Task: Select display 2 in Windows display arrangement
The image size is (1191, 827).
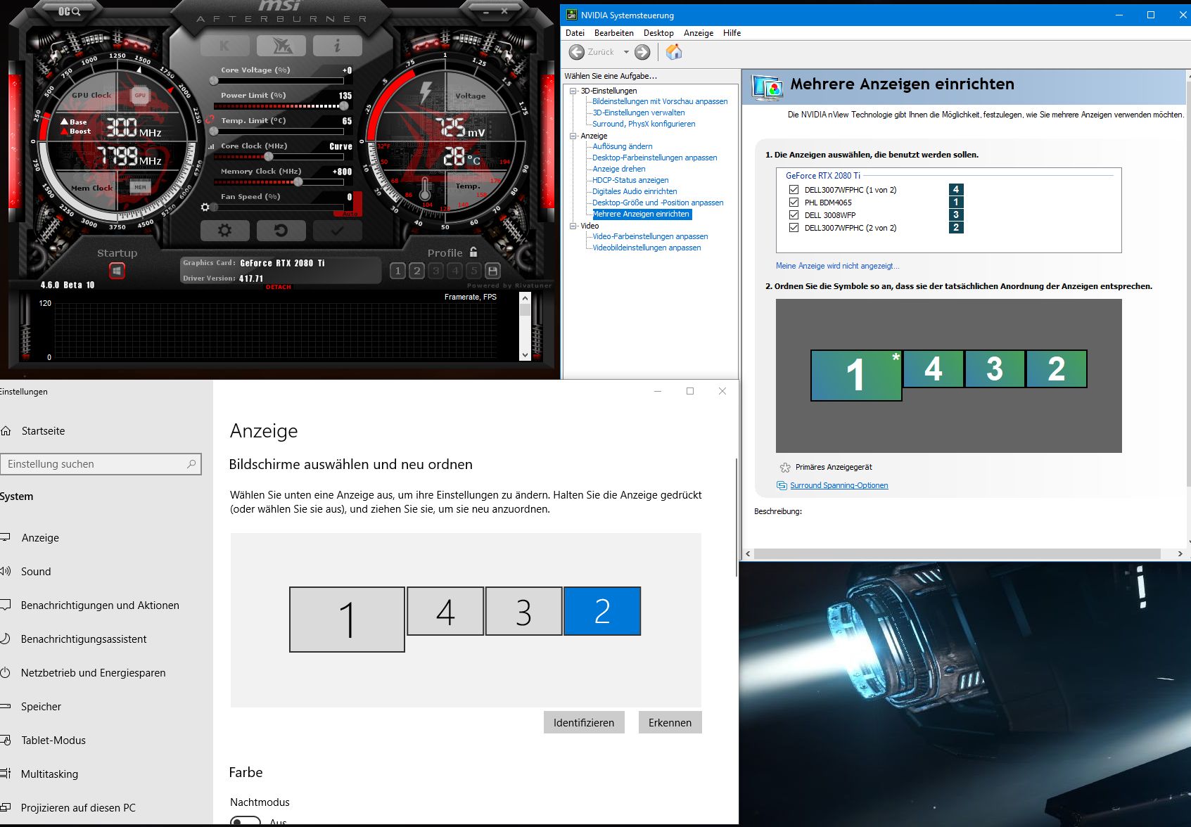Action: pyautogui.click(x=601, y=611)
